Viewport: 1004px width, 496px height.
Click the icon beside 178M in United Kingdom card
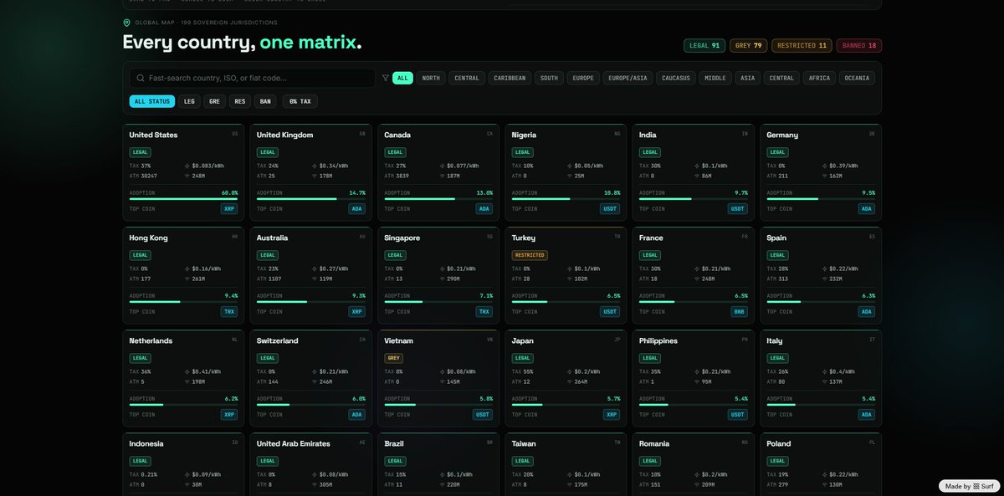[315, 176]
